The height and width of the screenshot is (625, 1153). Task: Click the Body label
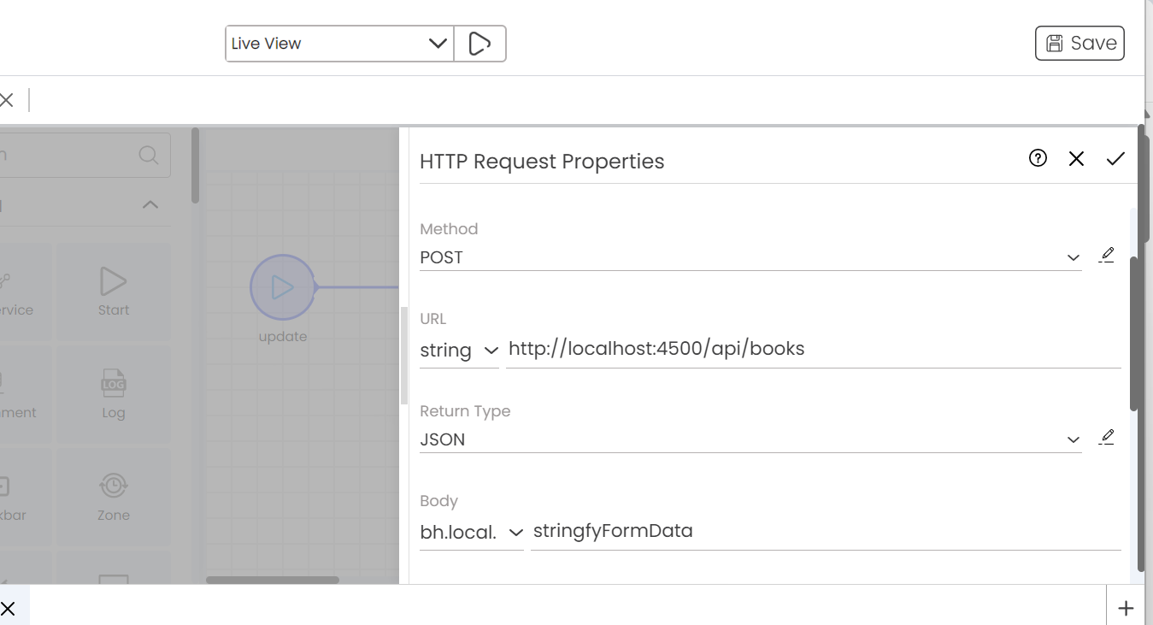click(439, 501)
